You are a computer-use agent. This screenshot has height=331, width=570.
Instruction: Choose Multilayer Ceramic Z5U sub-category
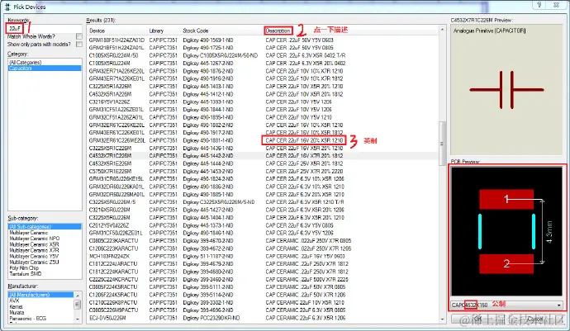34,262
